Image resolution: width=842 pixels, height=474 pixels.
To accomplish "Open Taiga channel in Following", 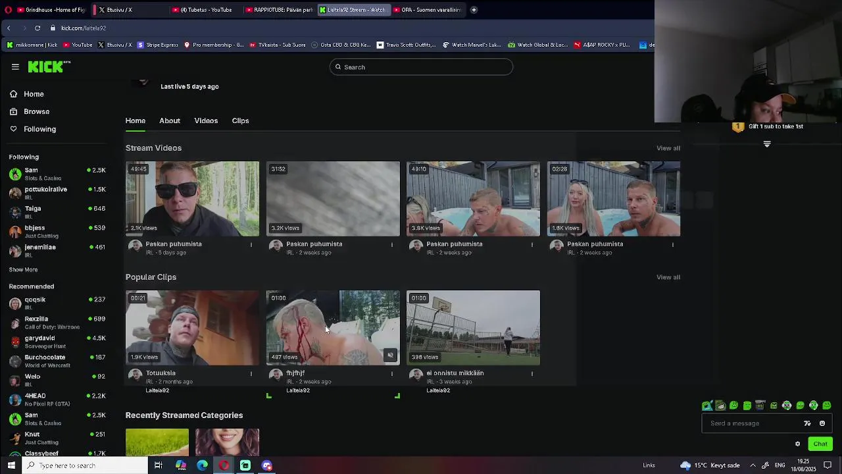I will pos(57,212).
